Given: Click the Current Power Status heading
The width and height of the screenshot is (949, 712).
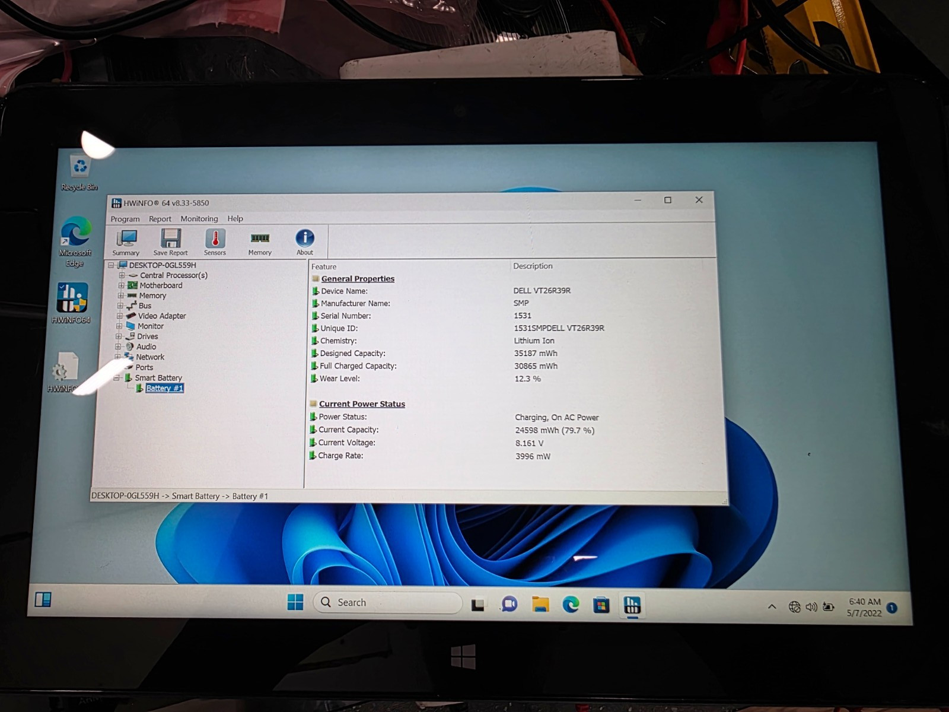Looking at the screenshot, I should [362, 404].
